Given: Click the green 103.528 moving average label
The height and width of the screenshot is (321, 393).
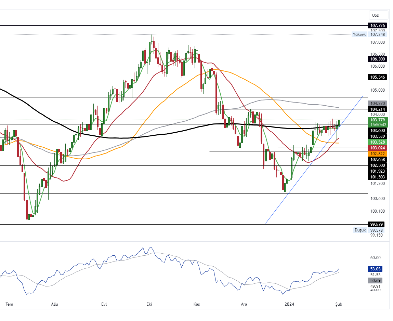Looking at the screenshot, I should click(x=378, y=142).
